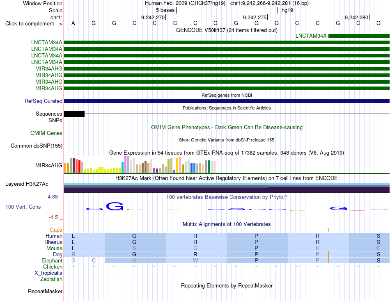This screenshot has width=390, height=301.
Task: Open the OMIM Genes track label
Action: (x=46, y=133)
